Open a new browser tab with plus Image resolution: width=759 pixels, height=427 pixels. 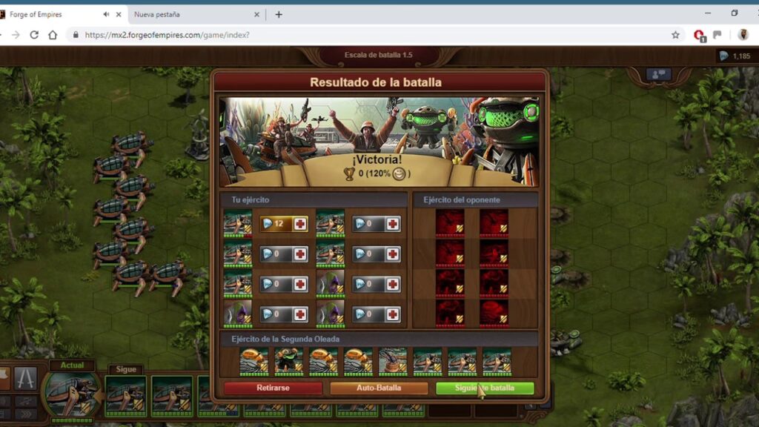[x=279, y=14]
